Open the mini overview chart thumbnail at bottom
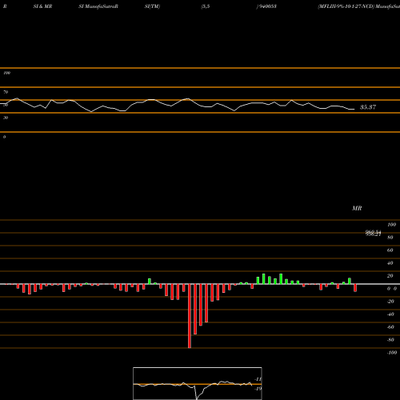 (x=198, y=383)
